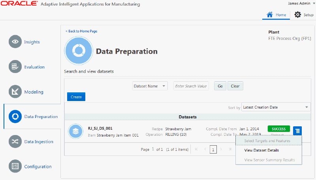The image size is (316, 180).
Task: Click the Go search button
Action: (x=220, y=86)
